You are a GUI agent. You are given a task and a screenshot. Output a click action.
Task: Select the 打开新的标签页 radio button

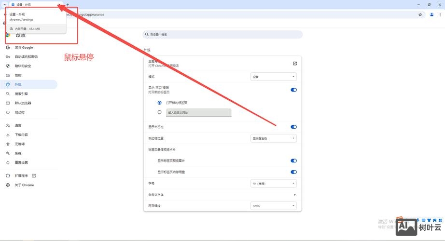[x=159, y=103]
